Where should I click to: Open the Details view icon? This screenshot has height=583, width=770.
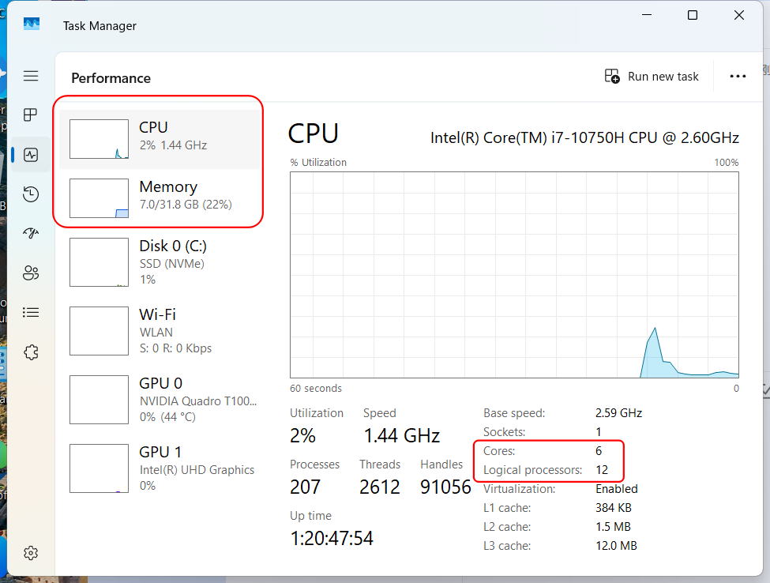click(x=31, y=312)
